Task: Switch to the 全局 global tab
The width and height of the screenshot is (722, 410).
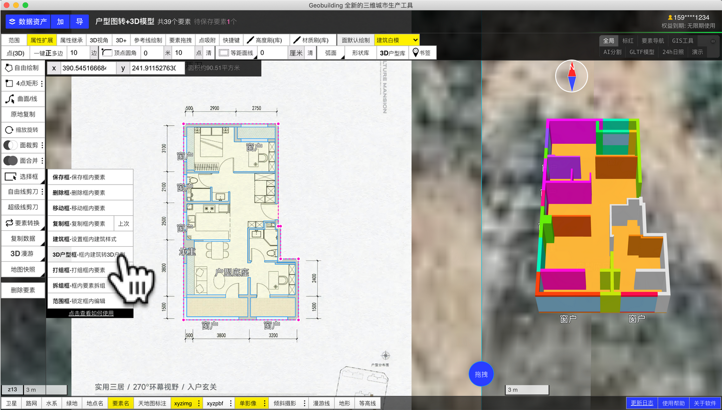Action: tap(609, 41)
